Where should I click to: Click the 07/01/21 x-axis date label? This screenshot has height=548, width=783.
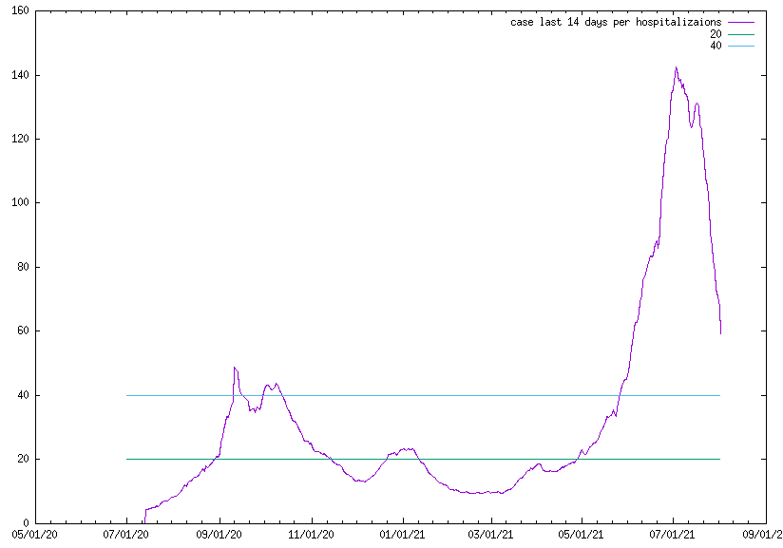[675, 535]
